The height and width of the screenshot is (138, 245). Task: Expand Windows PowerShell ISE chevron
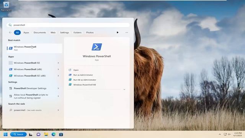click(x=58, y=63)
